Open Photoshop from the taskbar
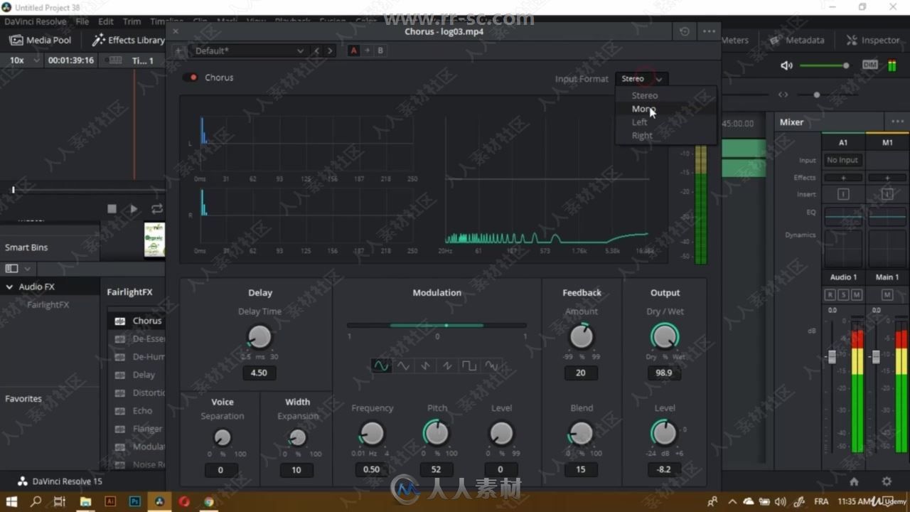This screenshot has height=512, width=910. tap(134, 501)
